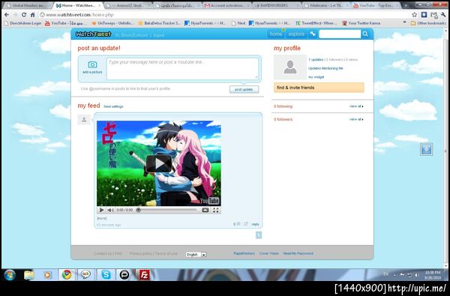The image size is (450, 296).
Task: Open media player icon in taskbar
Action: (48, 275)
